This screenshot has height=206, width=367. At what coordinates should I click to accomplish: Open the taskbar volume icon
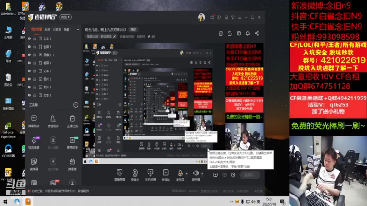point(253,201)
